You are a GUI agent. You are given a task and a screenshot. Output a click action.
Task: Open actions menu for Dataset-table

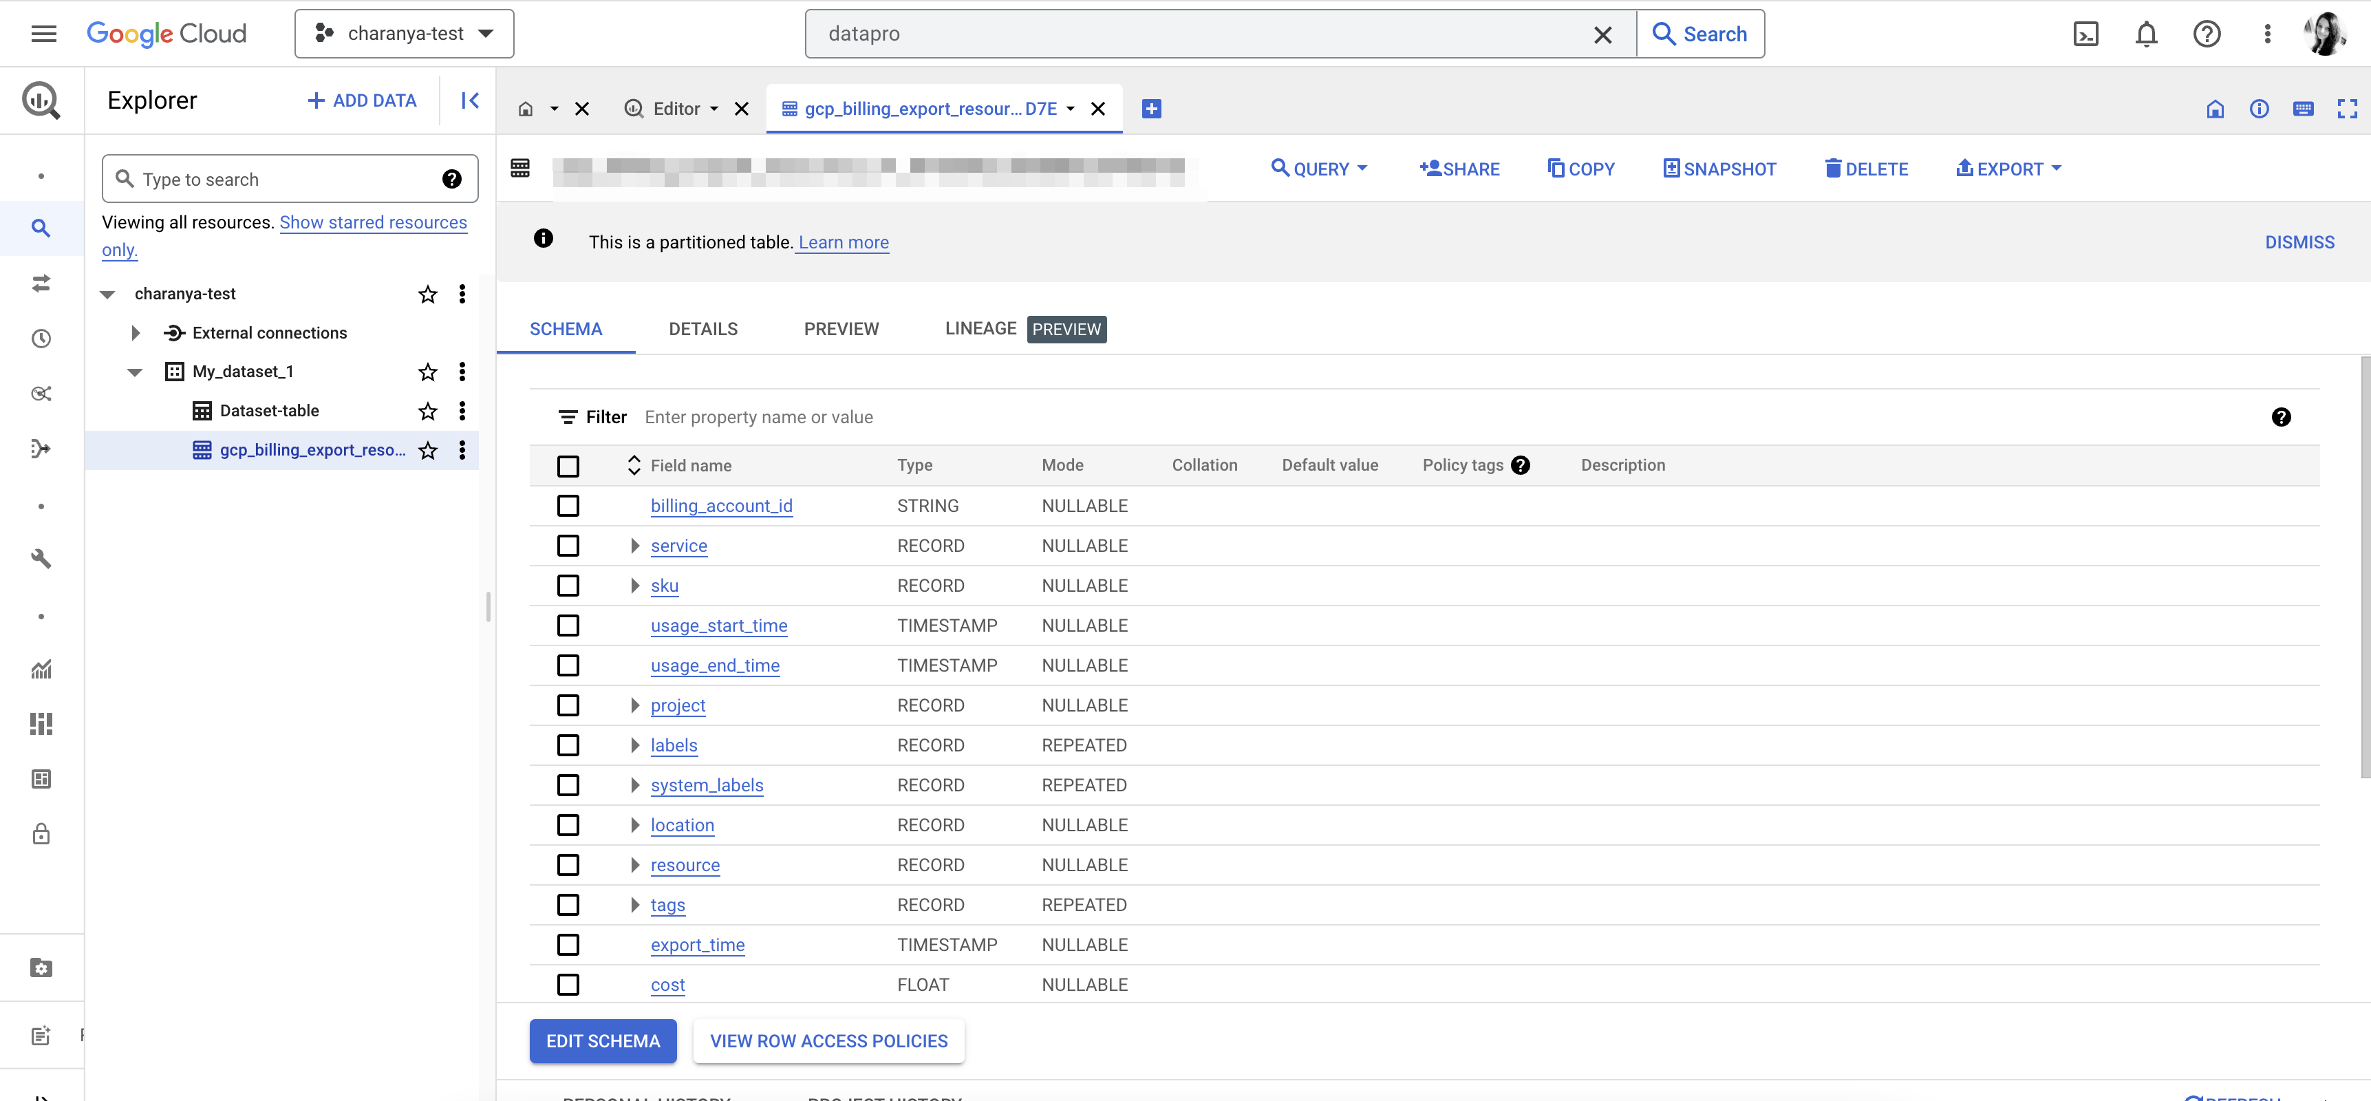(x=462, y=411)
